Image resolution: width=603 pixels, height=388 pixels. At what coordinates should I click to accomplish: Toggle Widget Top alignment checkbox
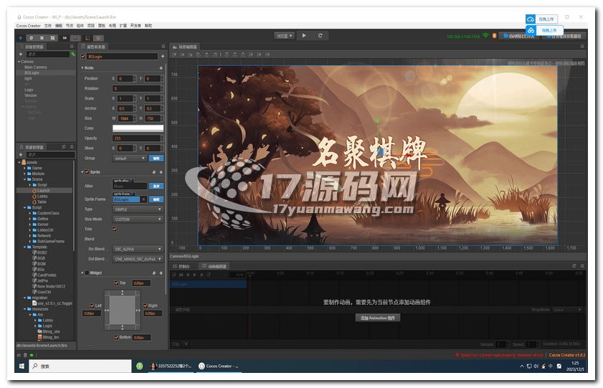pyautogui.click(x=117, y=283)
